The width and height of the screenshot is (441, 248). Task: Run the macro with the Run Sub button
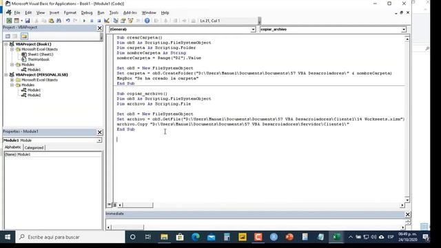click(84, 21)
